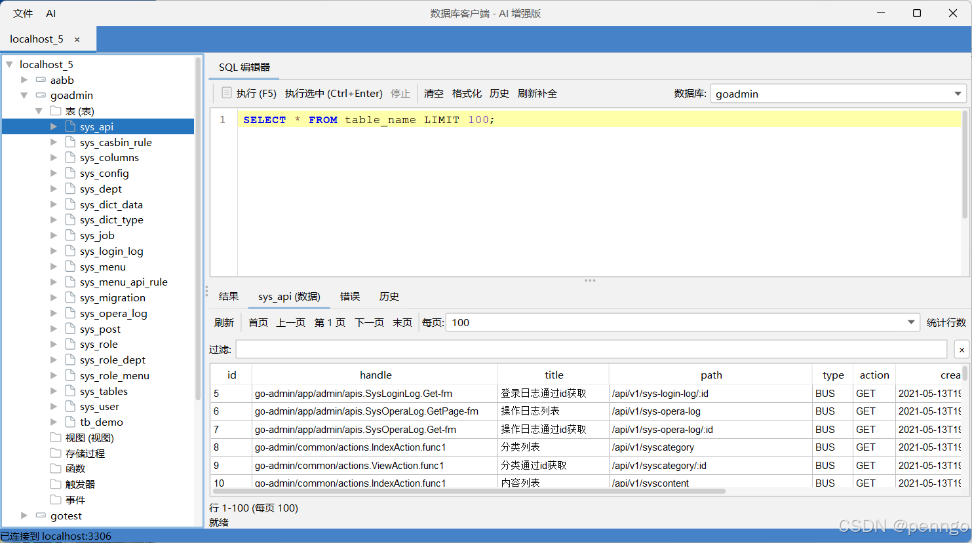Click the sys_job table file icon
The width and height of the screenshot is (972, 543).
(x=71, y=235)
